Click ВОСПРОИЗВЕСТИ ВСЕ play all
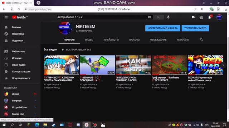 click(x=76, y=50)
